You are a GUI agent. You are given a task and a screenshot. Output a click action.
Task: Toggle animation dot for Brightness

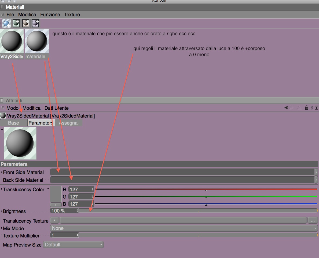[x=1, y=211]
